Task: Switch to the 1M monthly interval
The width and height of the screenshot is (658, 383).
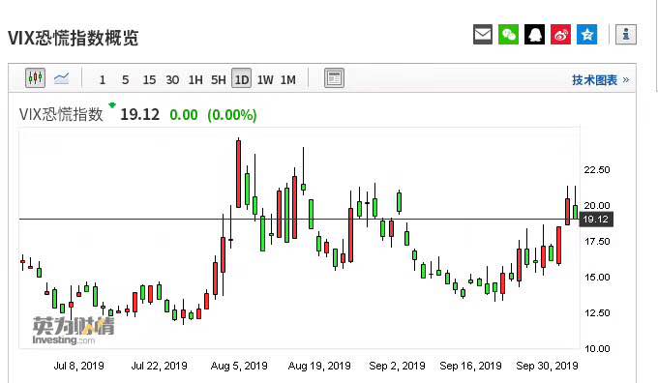Action: 288,79
